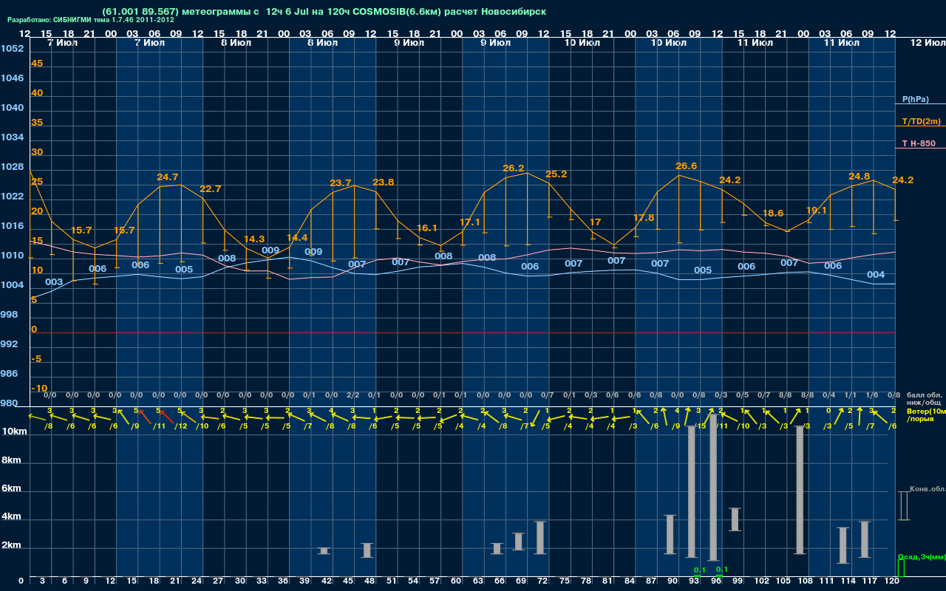Click the Разработано: СИБНИГМИ credit line
The image size is (946, 591).
[91, 20]
